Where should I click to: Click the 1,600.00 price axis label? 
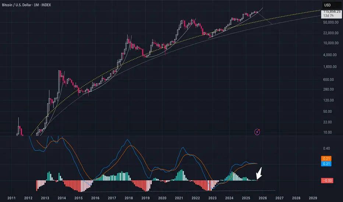coord(330,66)
